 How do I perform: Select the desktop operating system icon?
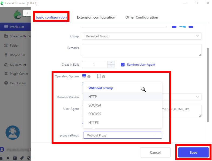[x=84, y=76]
